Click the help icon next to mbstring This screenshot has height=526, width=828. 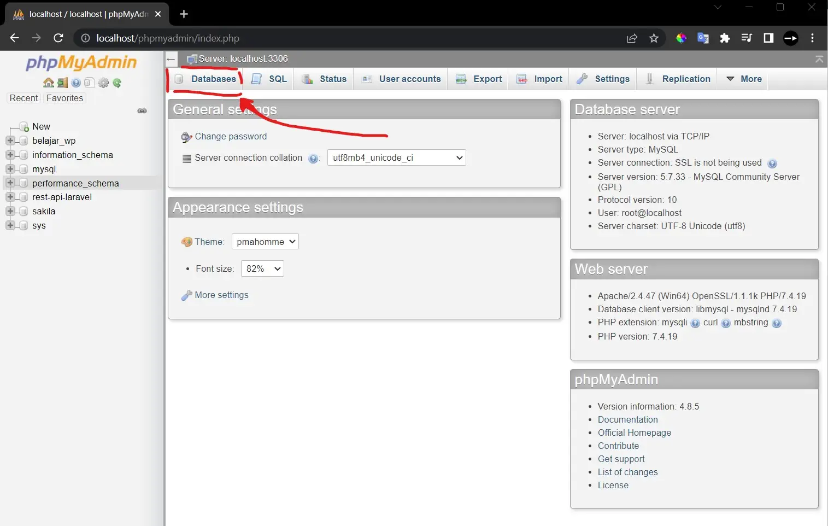click(x=777, y=323)
